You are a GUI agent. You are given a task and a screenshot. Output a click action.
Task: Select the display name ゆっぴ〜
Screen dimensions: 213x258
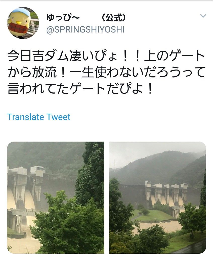[x=63, y=17]
